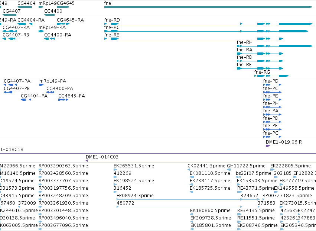Select EST EK180860.5prime

[210, 211]
